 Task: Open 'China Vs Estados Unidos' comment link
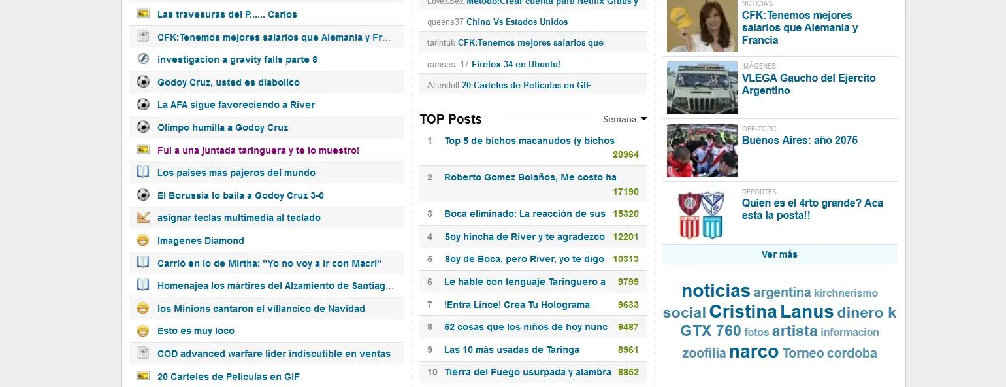pos(517,22)
